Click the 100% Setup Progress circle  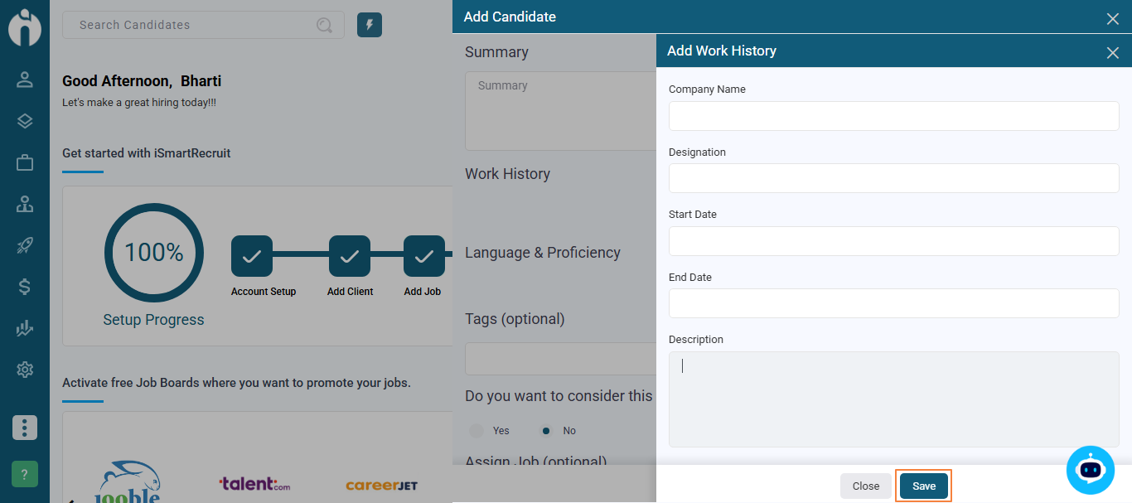(154, 253)
